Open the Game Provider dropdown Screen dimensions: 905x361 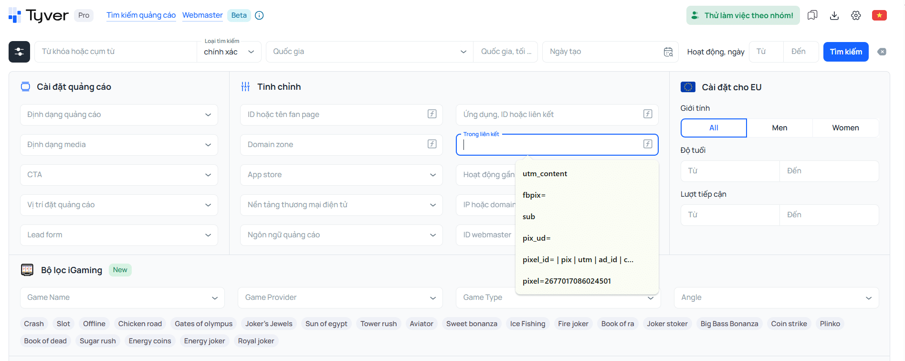point(340,297)
